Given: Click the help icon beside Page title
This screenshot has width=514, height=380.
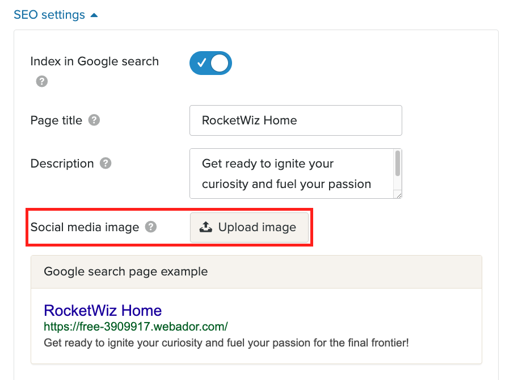Looking at the screenshot, I should click(94, 120).
